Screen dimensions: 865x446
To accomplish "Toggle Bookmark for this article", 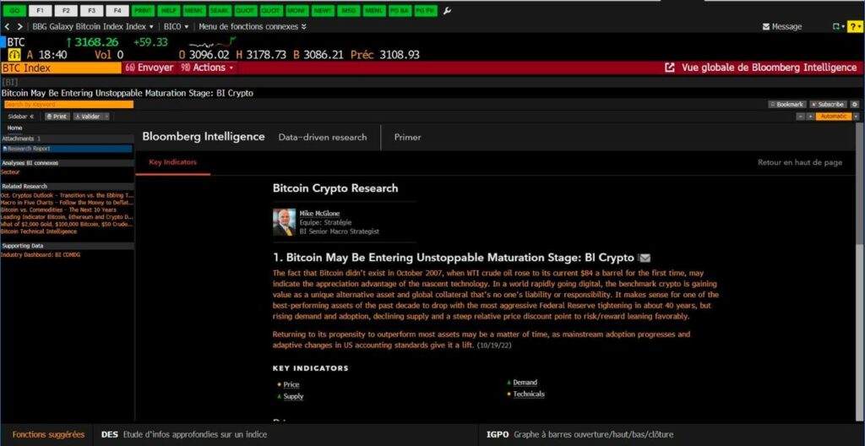I will [x=786, y=105].
